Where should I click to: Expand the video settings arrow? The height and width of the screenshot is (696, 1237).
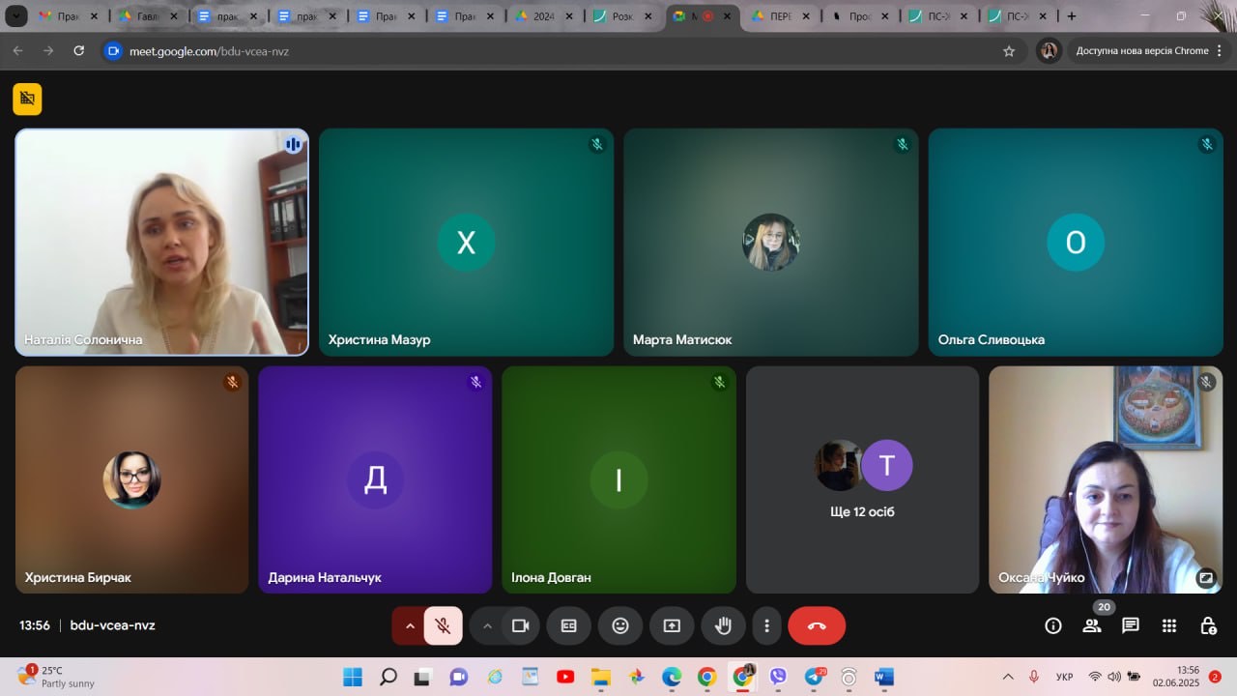click(487, 625)
